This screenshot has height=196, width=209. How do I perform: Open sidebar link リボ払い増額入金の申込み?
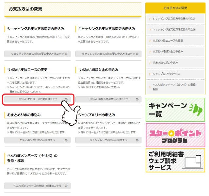[x=175, y=52]
